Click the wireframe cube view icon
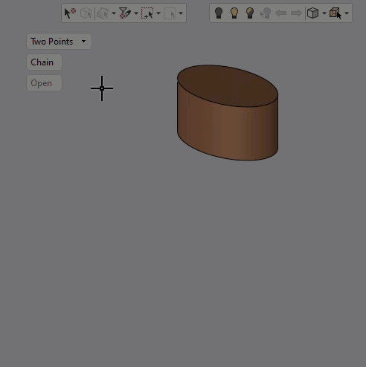This screenshot has height=367, width=366. [x=335, y=13]
